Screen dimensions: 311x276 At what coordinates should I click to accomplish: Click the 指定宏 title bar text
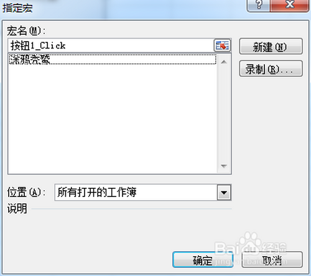tap(17, 8)
